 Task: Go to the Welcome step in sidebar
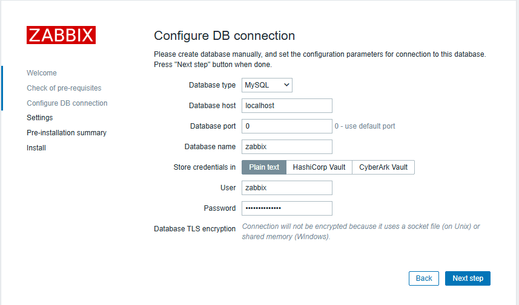(x=42, y=73)
